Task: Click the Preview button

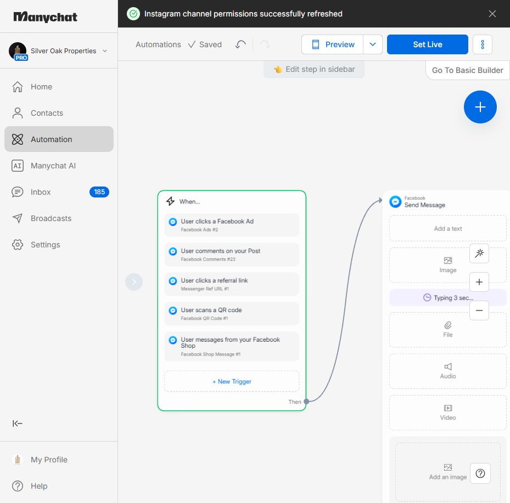Action: click(x=333, y=44)
